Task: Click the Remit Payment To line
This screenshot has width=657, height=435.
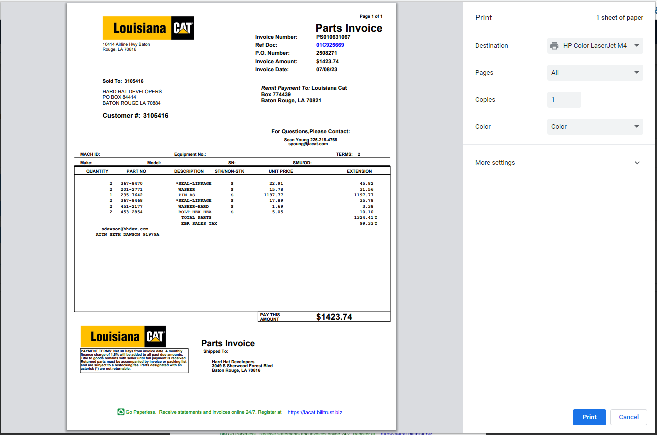Action: pos(304,88)
